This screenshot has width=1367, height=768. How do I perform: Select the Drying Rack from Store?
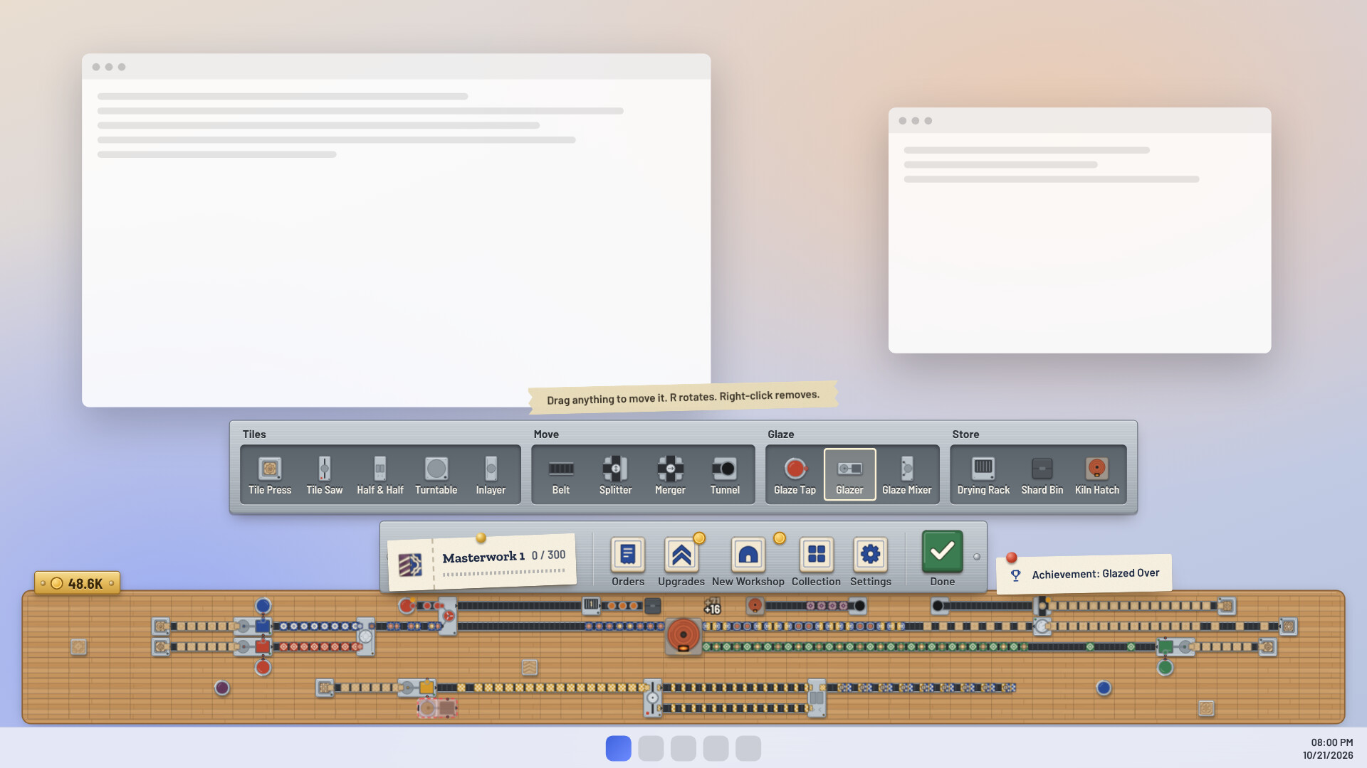983,475
